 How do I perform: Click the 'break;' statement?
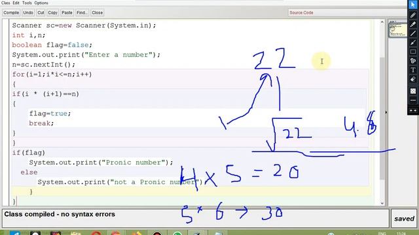41,123
